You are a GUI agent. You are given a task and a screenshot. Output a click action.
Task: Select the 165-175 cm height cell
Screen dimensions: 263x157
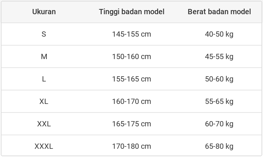tap(131, 124)
